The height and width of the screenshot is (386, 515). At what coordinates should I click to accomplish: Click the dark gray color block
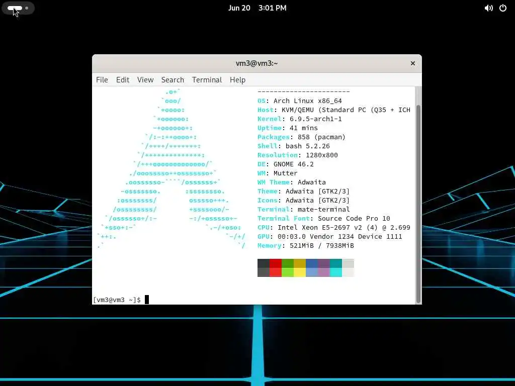click(x=264, y=268)
